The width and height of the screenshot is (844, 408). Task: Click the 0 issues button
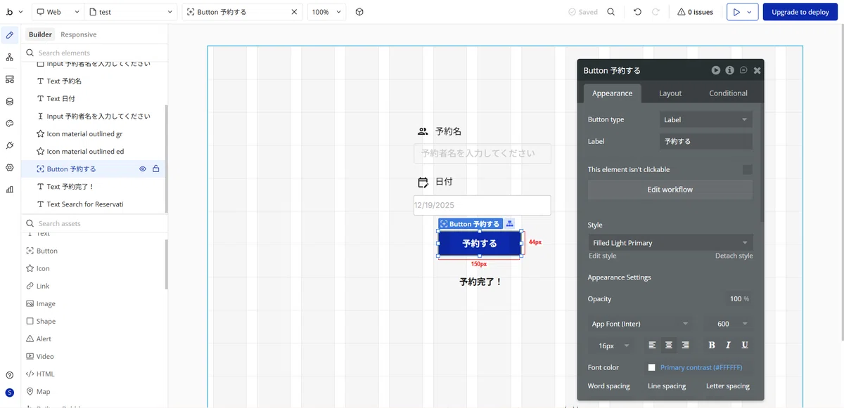(696, 12)
